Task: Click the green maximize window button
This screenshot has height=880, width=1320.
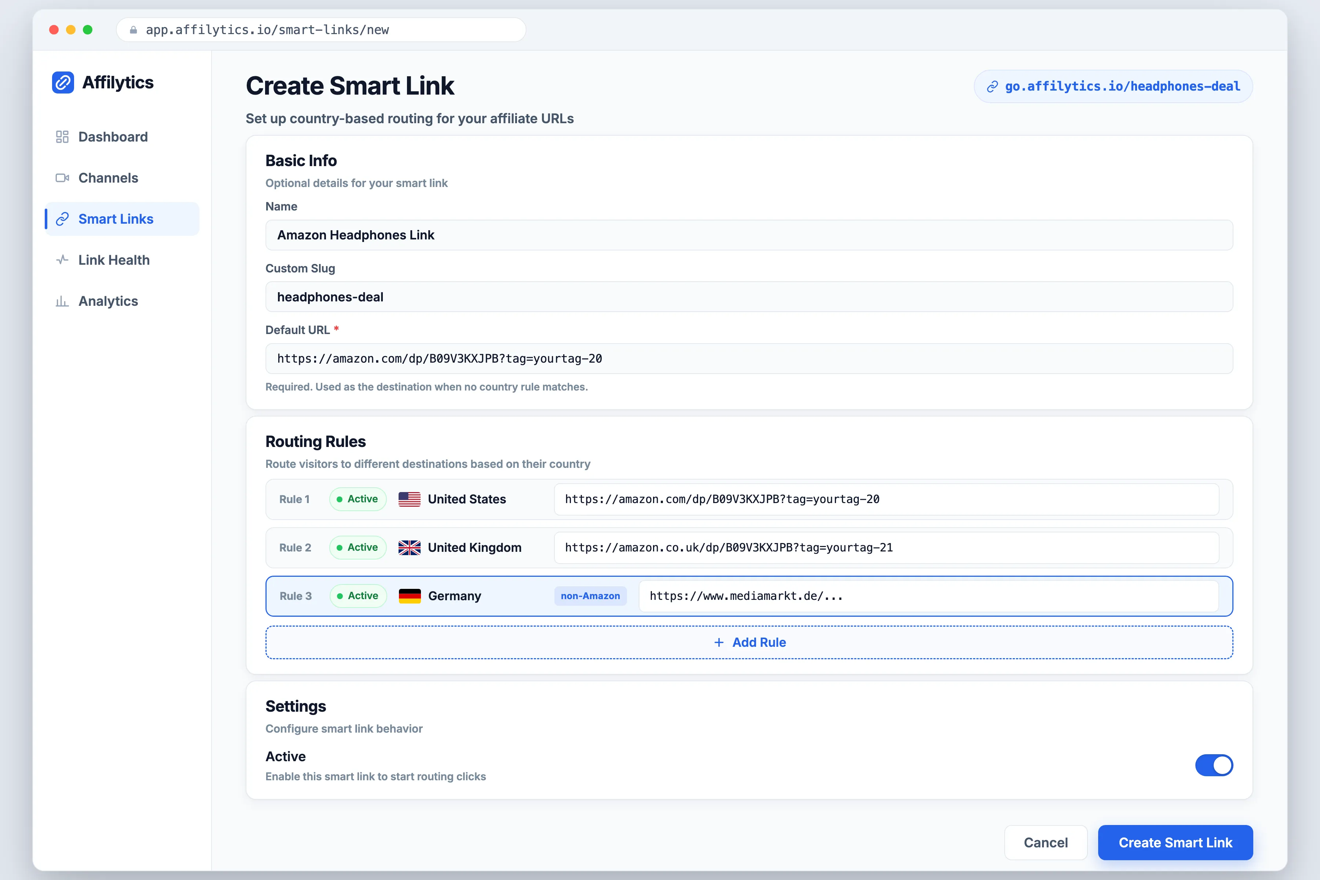Action: pyautogui.click(x=88, y=30)
